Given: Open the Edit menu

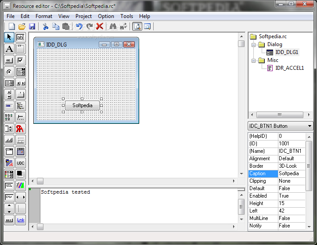Looking at the screenshot, I should point(25,16).
